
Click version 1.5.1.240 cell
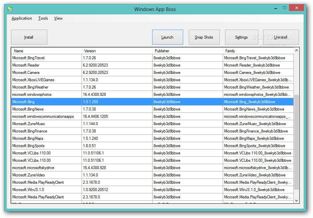point(117,138)
